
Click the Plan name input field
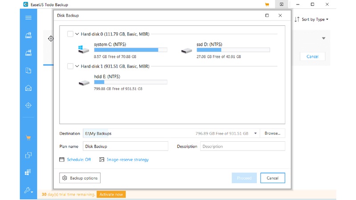point(125,146)
